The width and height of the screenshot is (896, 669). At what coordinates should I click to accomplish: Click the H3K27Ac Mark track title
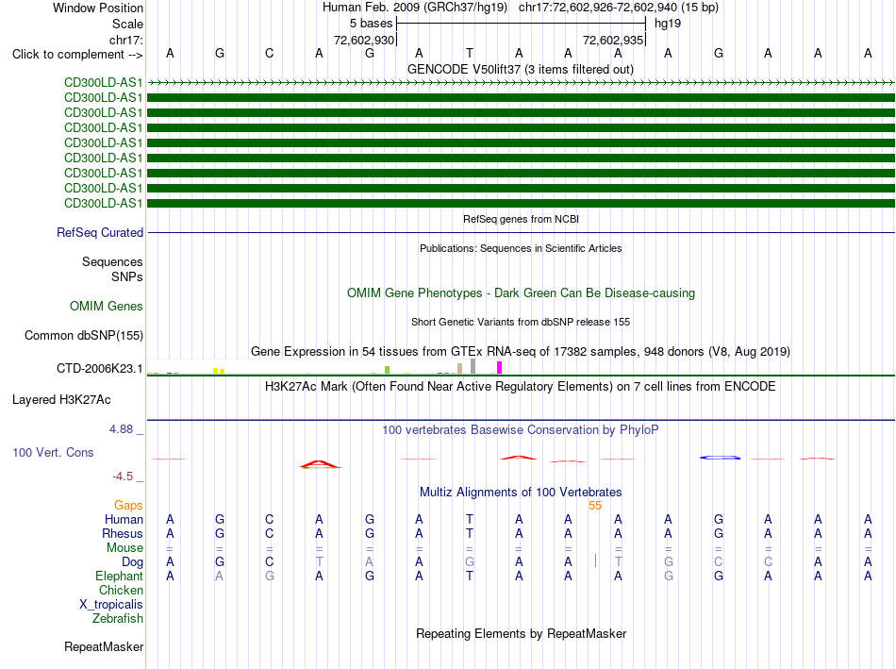coord(520,387)
